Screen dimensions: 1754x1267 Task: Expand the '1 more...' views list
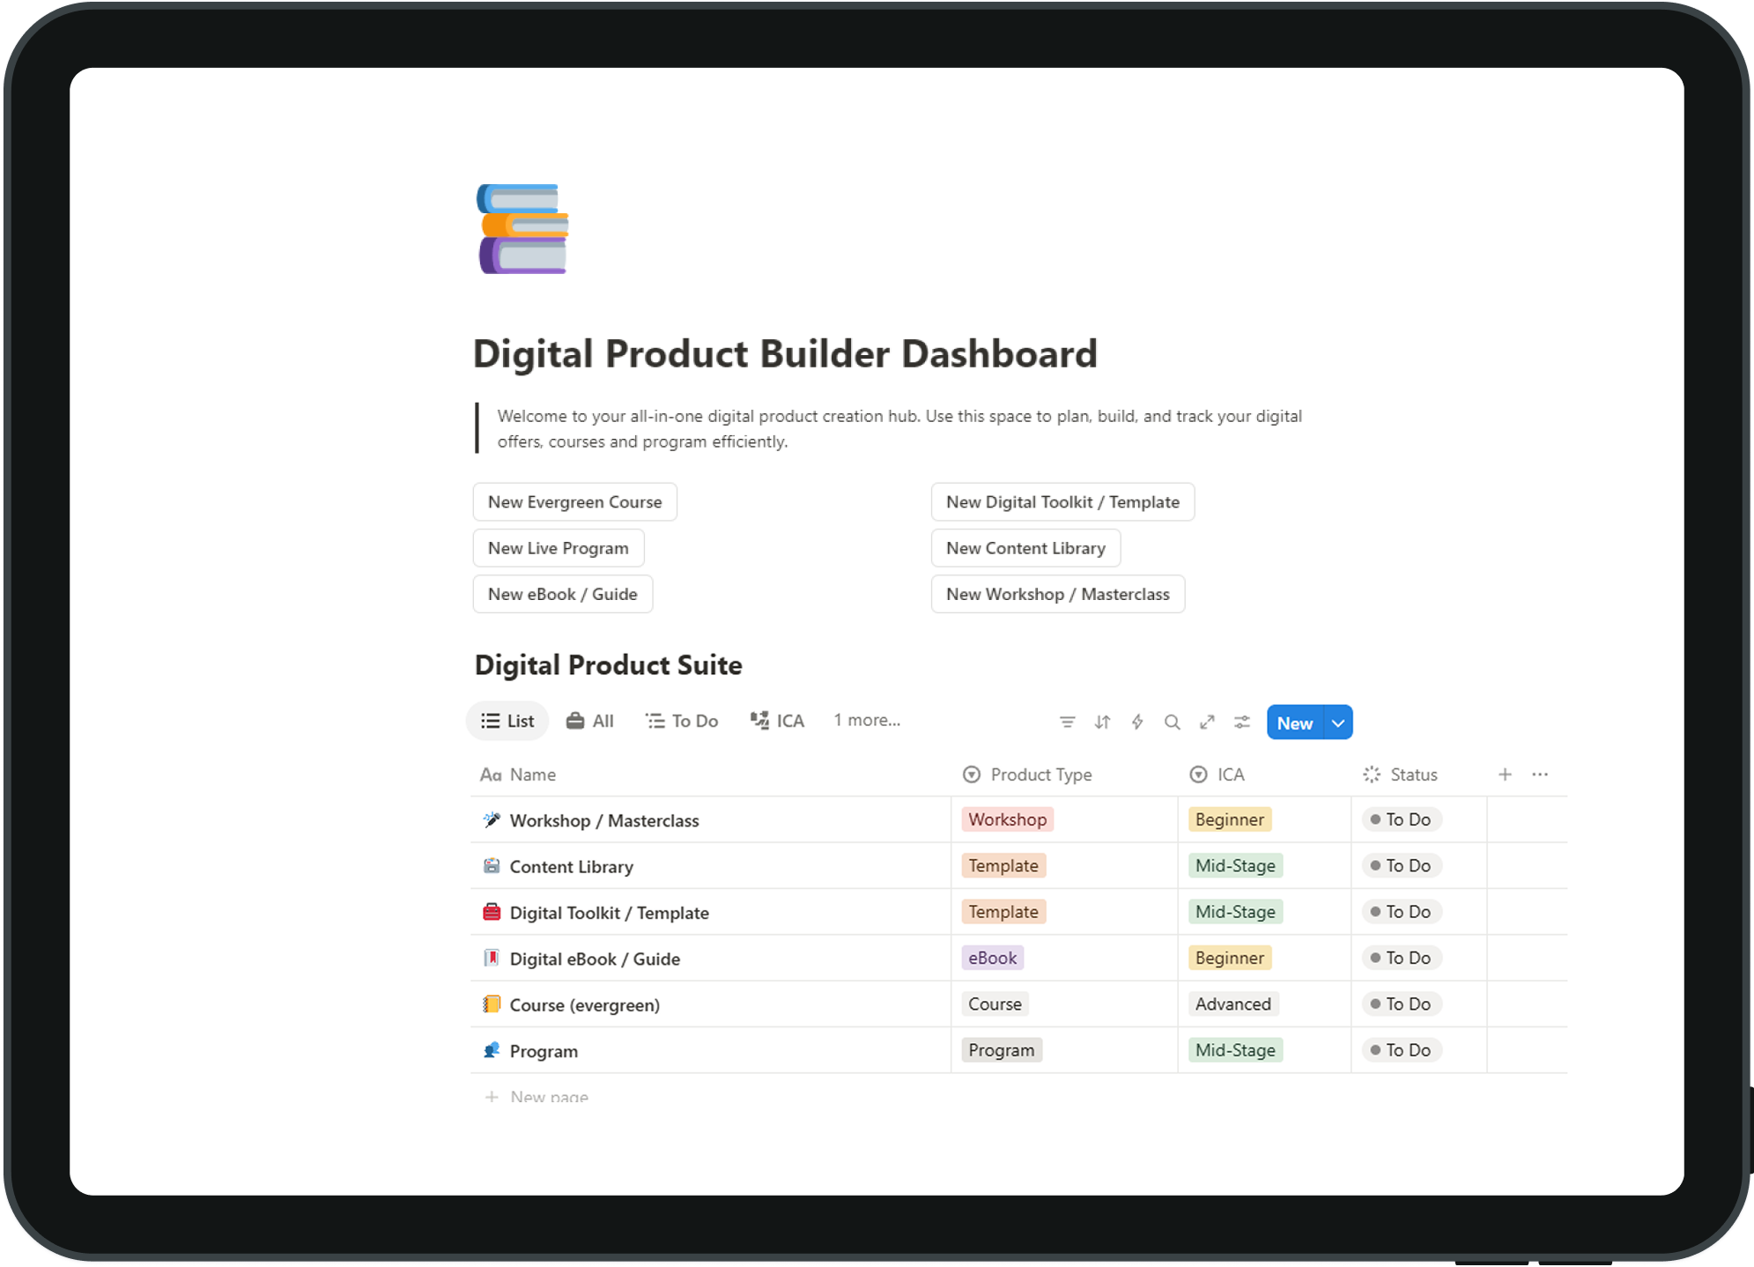[x=867, y=720]
